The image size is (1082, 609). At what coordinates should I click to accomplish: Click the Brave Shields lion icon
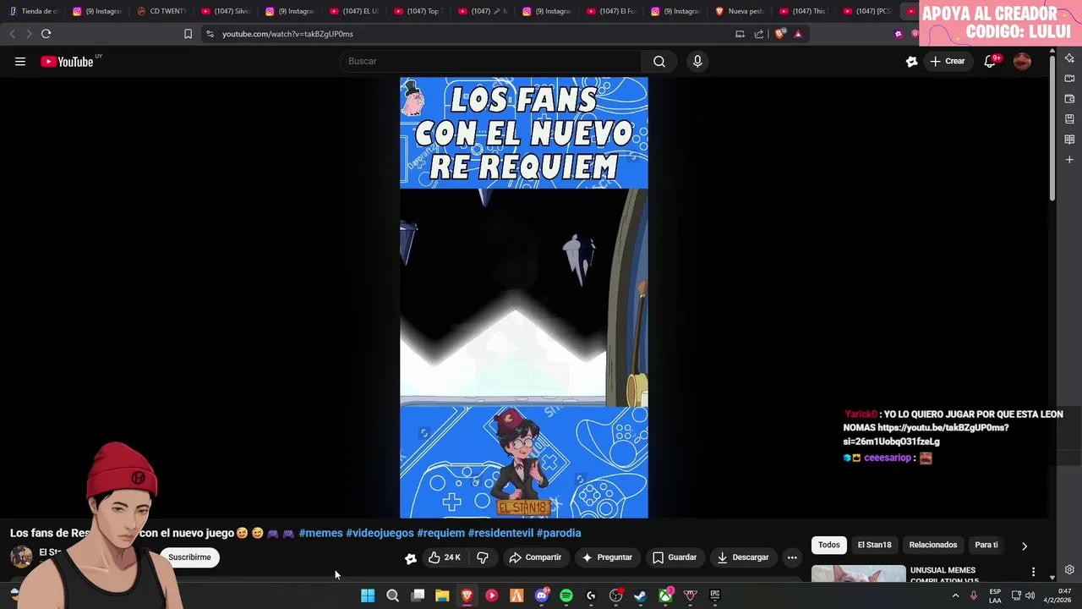(779, 34)
